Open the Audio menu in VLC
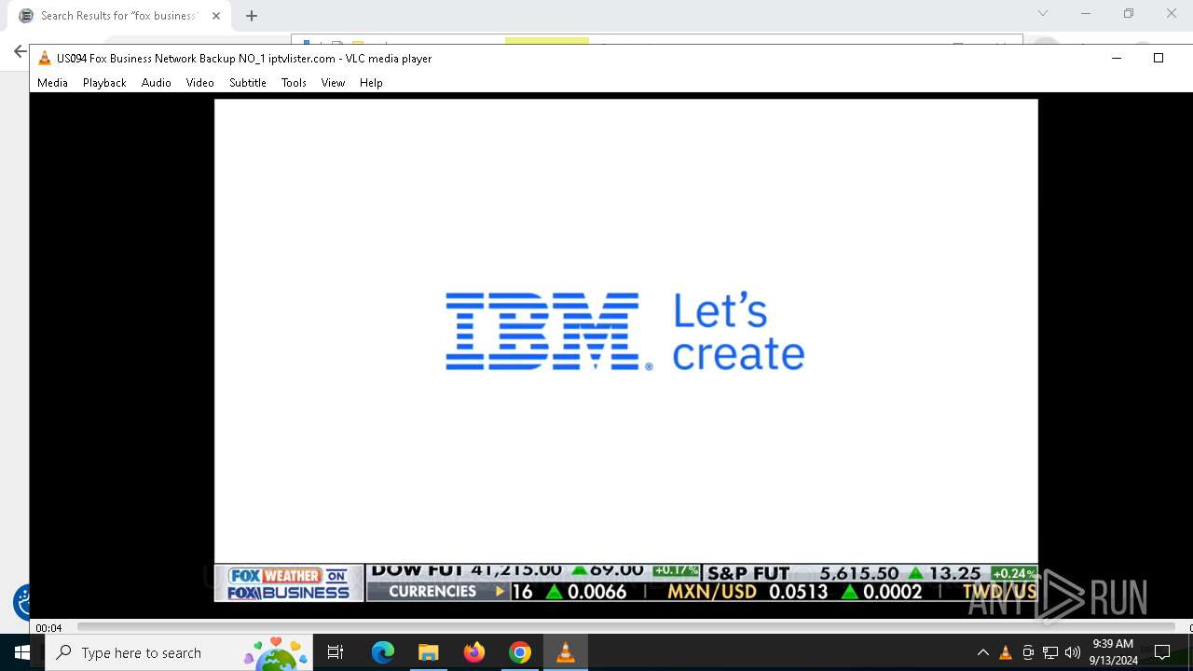Viewport: 1193px width, 671px height. coord(157,83)
